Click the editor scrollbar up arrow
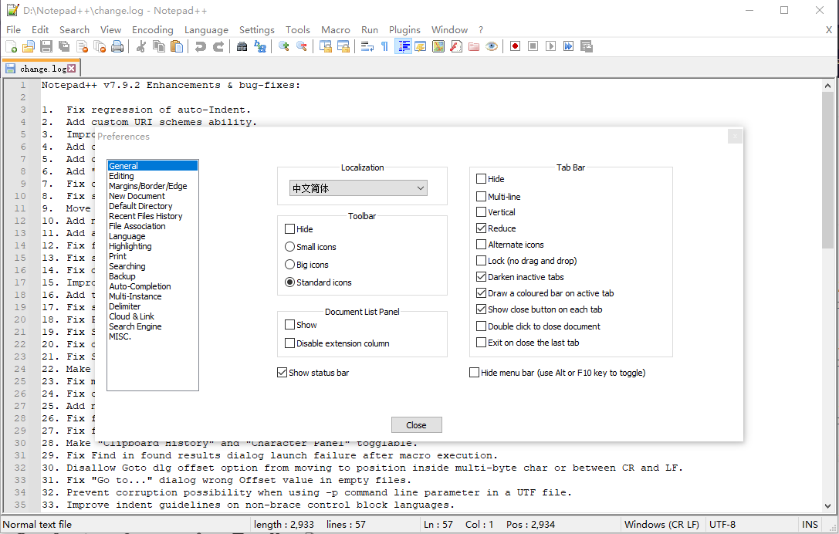839x534 pixels. coord(827,86)
